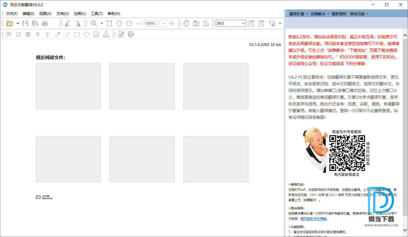This screenshot has height=237, width=408.
Task: Click the search filter options icon
Action: point(272,23)
